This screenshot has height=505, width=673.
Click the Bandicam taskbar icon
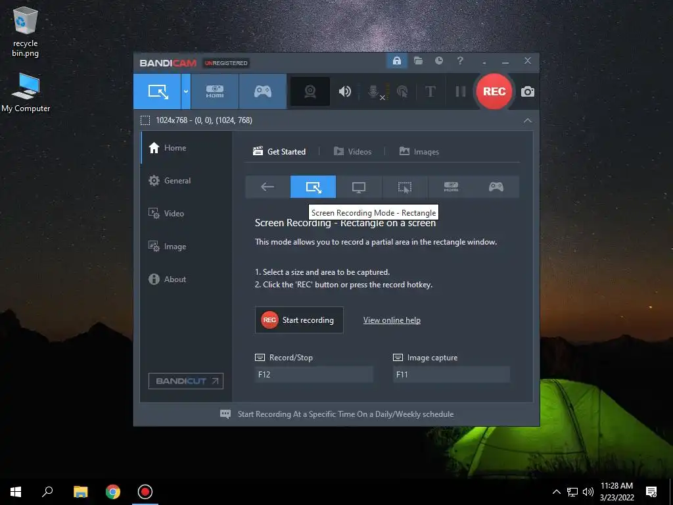[x=145, y=492]
